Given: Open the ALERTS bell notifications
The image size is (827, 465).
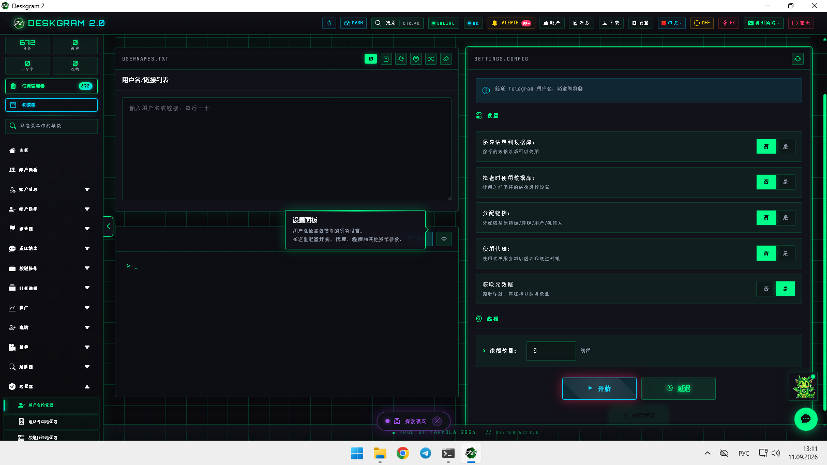Looking at the screenshot, I should 512,23.
